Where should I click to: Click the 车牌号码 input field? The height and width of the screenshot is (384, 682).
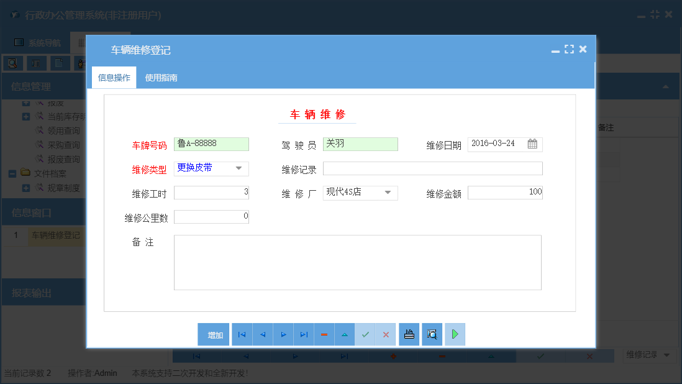coord(211,144)
